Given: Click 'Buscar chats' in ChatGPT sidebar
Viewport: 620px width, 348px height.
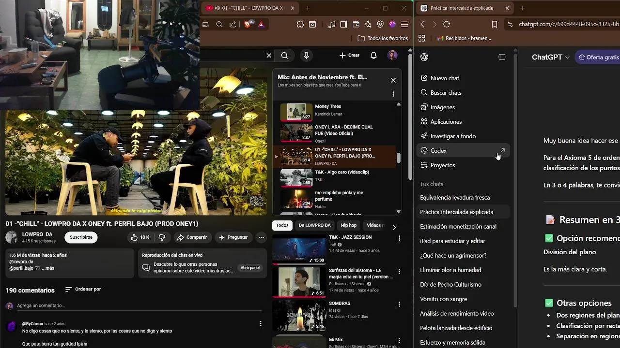Looking at the screenshot, I should (463, 92).
